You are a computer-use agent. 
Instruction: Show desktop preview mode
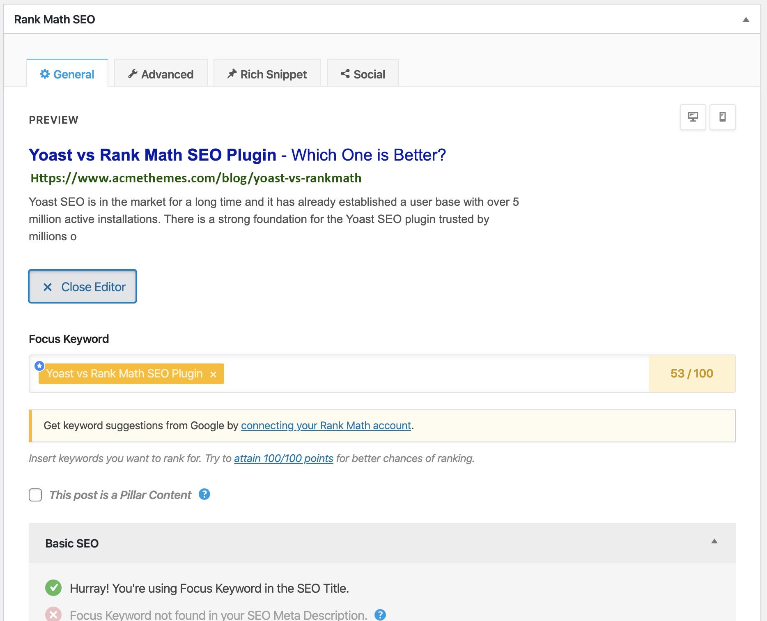(x=693, y=117)
